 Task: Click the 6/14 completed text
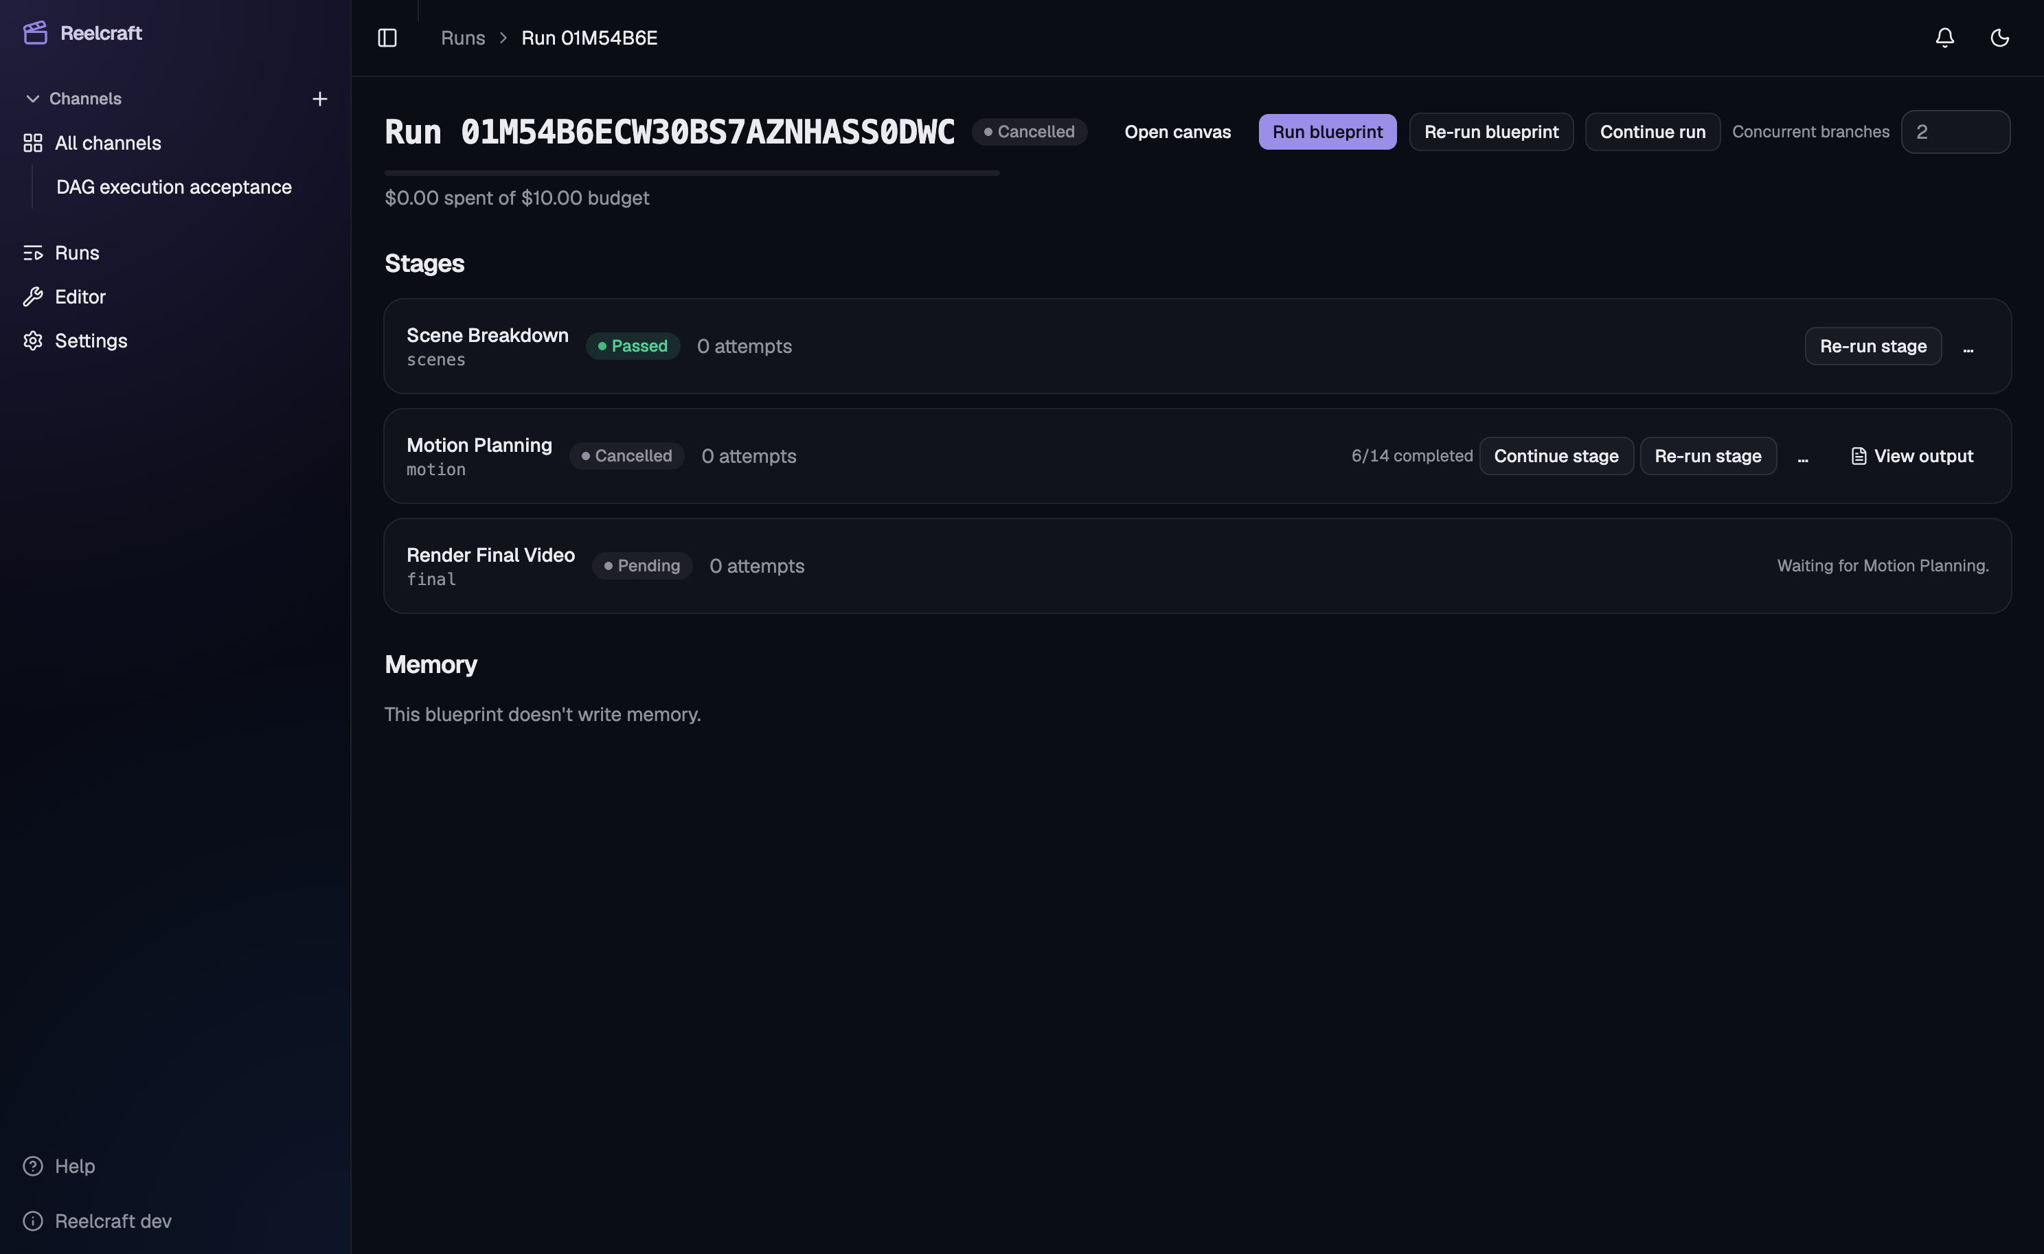point(1412,456)
